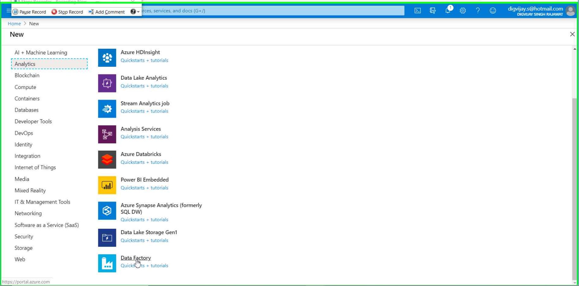Image resolution: width=579 pixels, height=286 pixels.
Task: Stop the Steps Recorder recording
Action: (x=67, y=12)
